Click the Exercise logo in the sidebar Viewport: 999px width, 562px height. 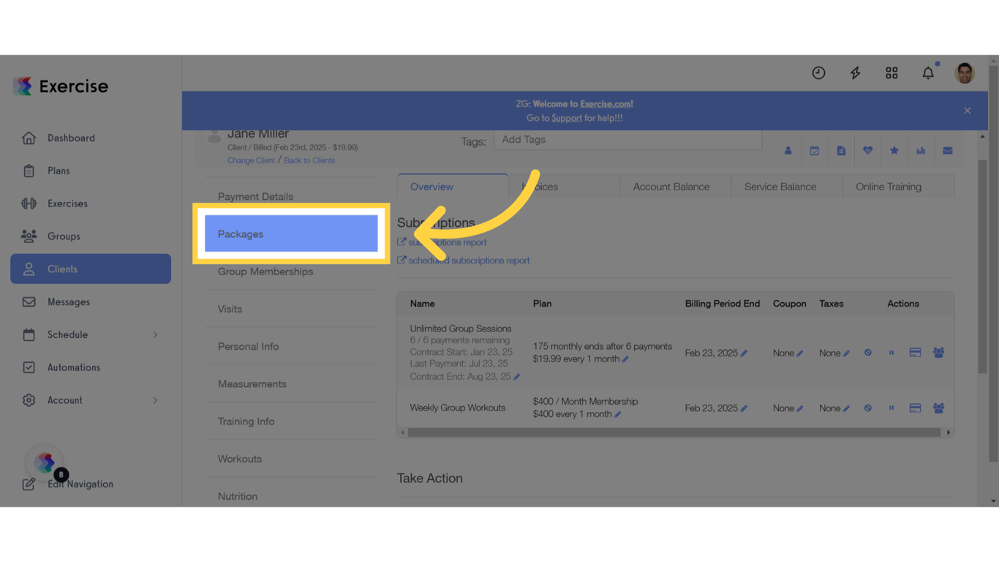click(x=61, y=86)
